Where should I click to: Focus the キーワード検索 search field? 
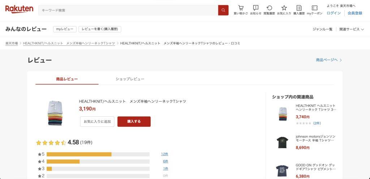click(128, 10)
